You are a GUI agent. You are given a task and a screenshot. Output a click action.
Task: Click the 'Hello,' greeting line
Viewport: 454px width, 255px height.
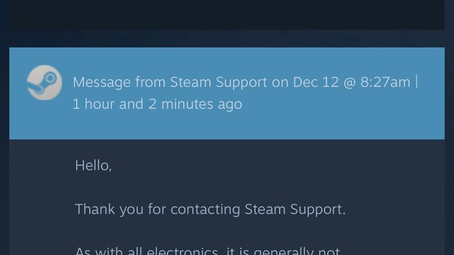[93, 165]
